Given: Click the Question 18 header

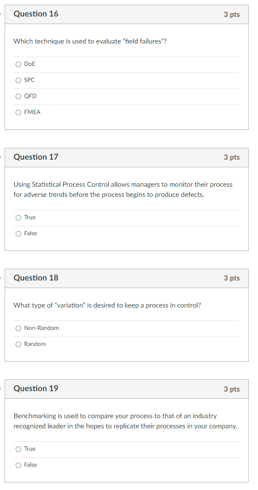Looking at the screenshot, I should [36, 278].
